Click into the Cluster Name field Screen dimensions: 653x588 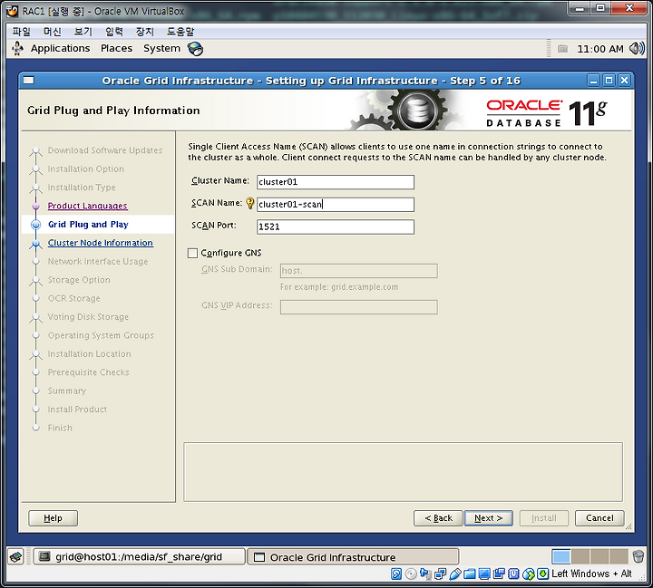(336, 182)
